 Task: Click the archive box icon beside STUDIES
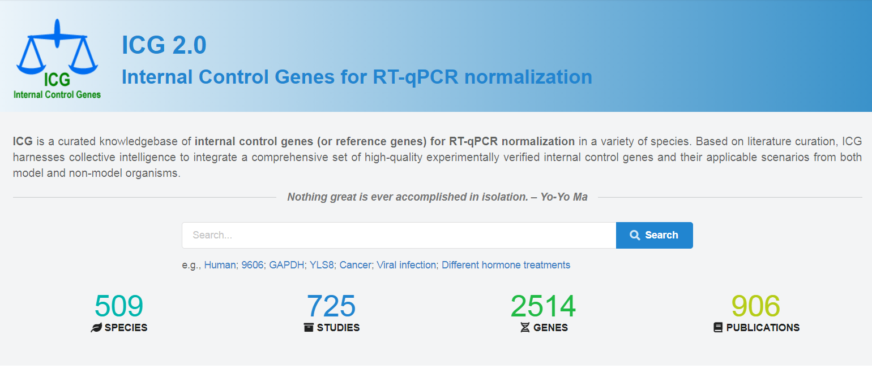click(x=309, y=328)
